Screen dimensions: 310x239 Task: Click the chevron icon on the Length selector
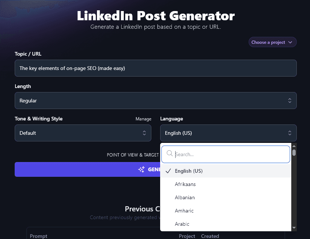click(x=290, y=100)
